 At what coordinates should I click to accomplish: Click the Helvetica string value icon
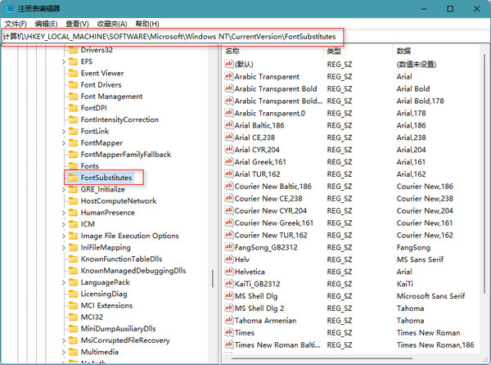[x=229, y=272]
